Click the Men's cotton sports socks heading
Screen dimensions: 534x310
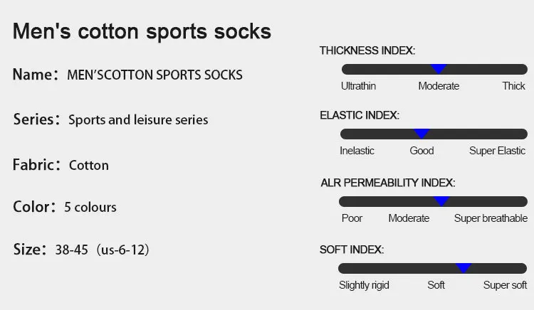click(142, 31)
